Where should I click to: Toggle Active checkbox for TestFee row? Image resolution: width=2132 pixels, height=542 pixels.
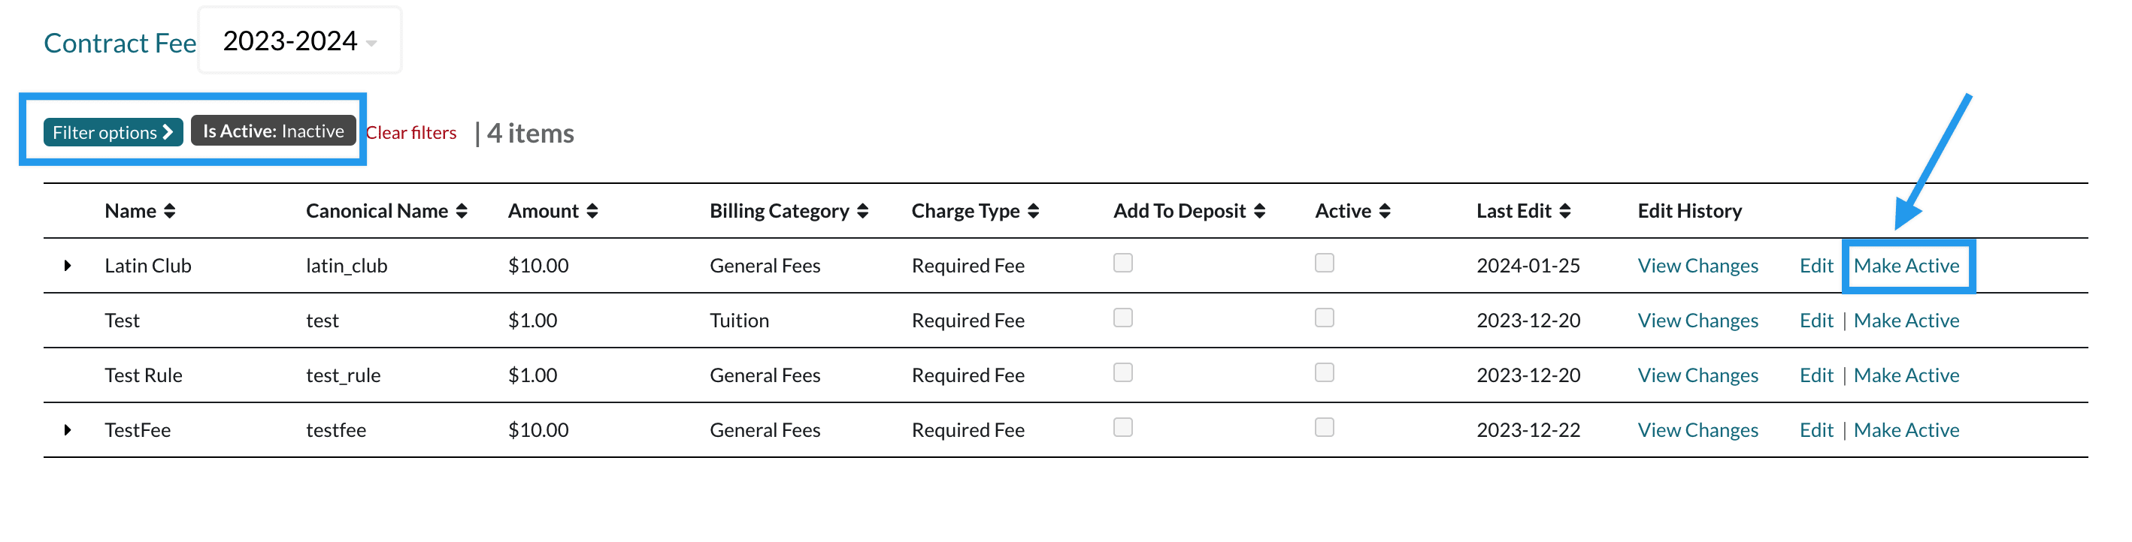pyautogui.click(x=1324, y=428)
